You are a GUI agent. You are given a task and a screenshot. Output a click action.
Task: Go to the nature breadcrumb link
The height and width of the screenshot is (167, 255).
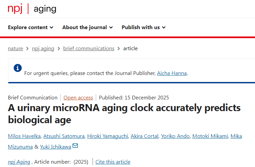click(x=15, y=49)
